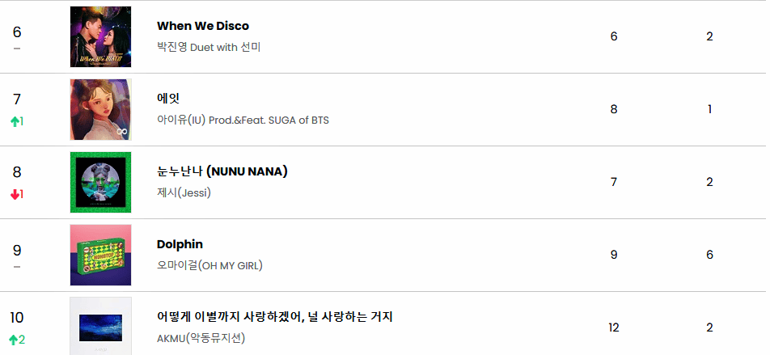Click the green up arrow under rank 7

pos(15,121)
